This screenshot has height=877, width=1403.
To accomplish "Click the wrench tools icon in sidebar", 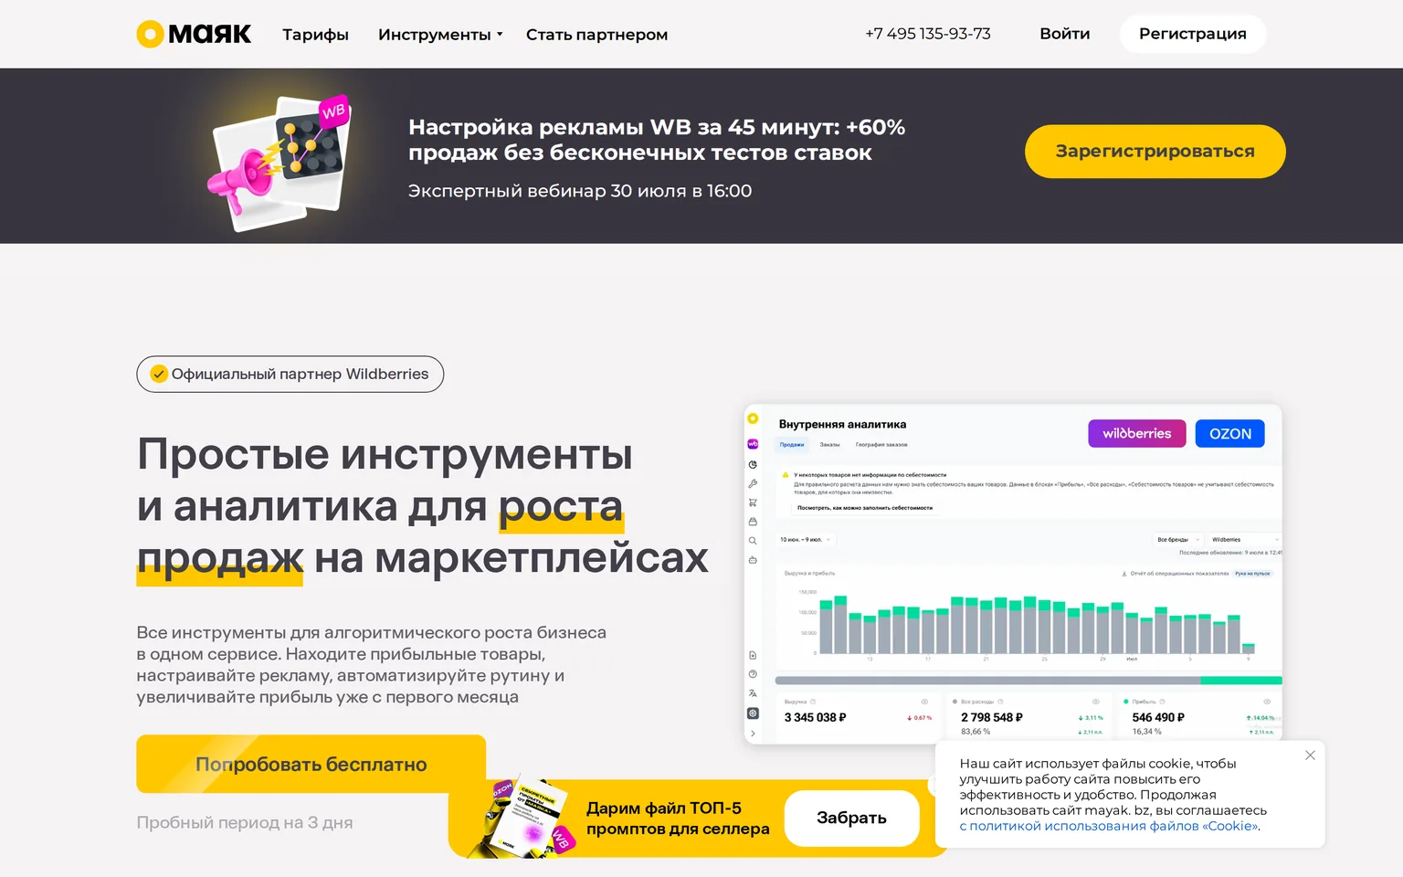I will click(753, 483).
